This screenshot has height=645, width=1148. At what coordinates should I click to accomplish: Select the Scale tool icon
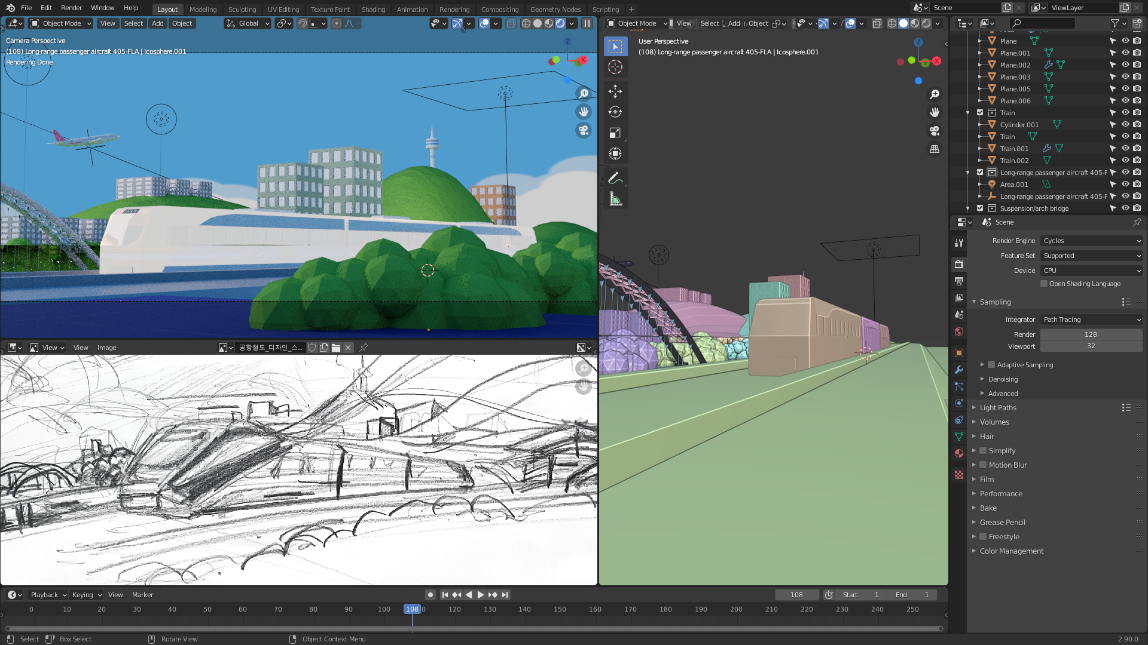coord(615,133)
